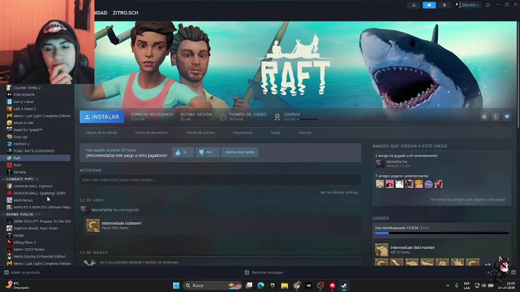Open the Tienda de puntos tab
The height and width of the screenshot is (292, 520).
pyautogui.click(x=200, y=133)
